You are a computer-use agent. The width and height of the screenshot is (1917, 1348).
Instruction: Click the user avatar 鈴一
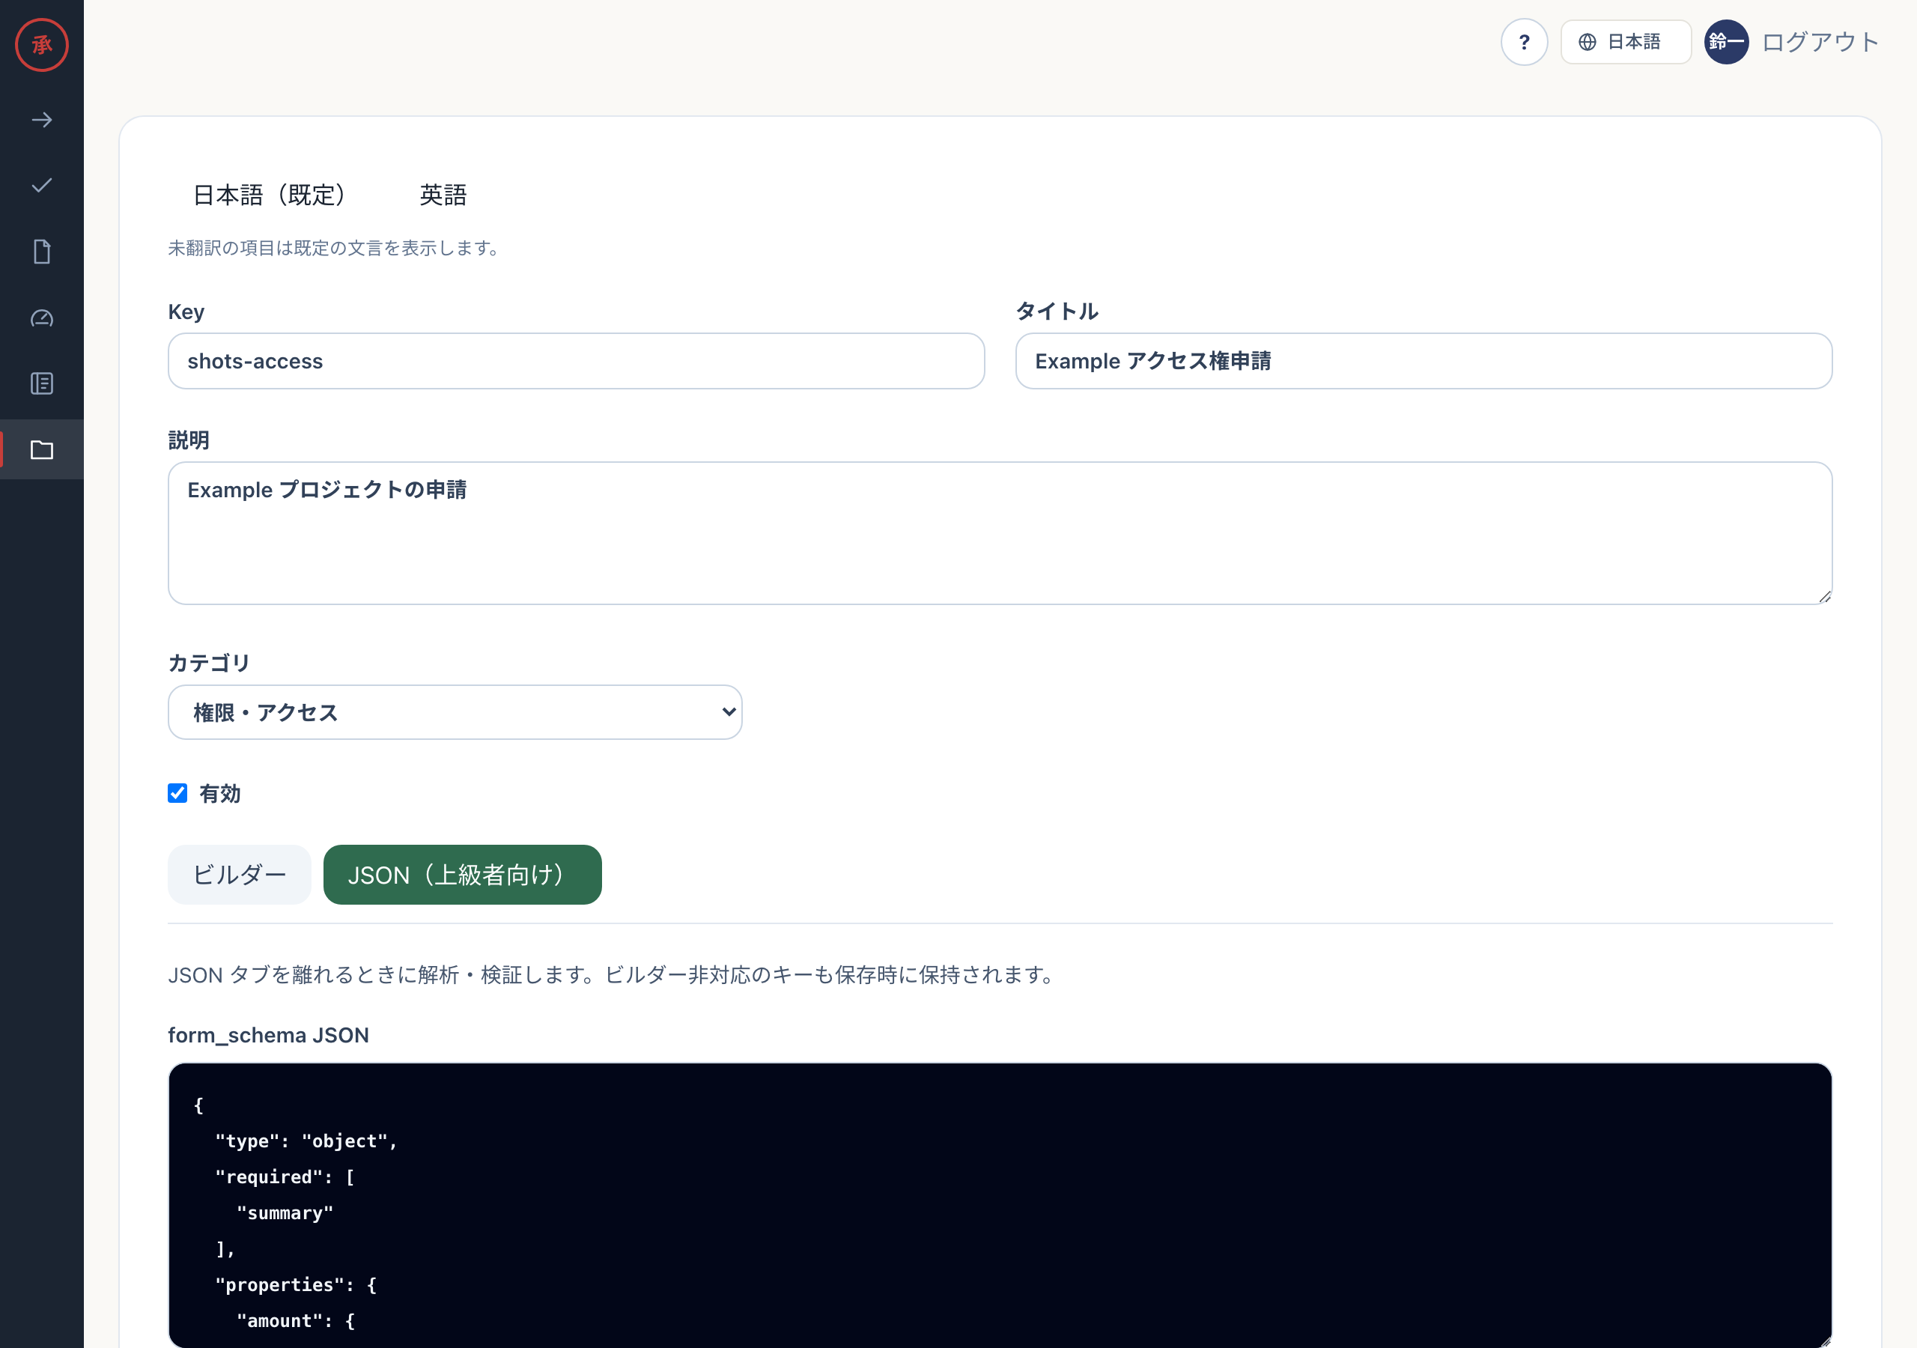click(1726, 42)
